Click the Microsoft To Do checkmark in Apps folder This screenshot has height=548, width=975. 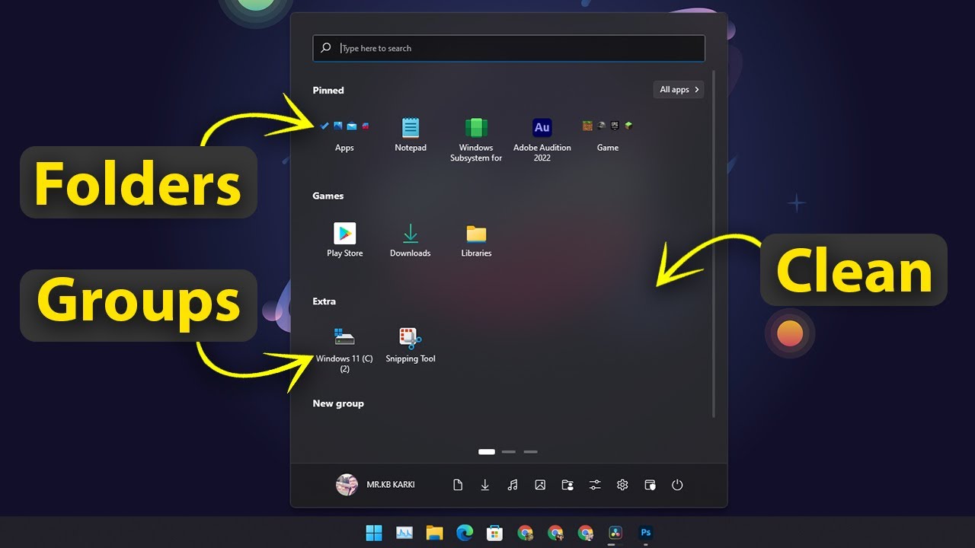324,126
